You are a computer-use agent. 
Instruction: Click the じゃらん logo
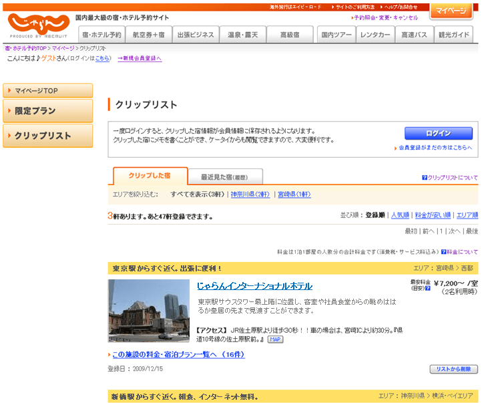(x=39, y=25)
